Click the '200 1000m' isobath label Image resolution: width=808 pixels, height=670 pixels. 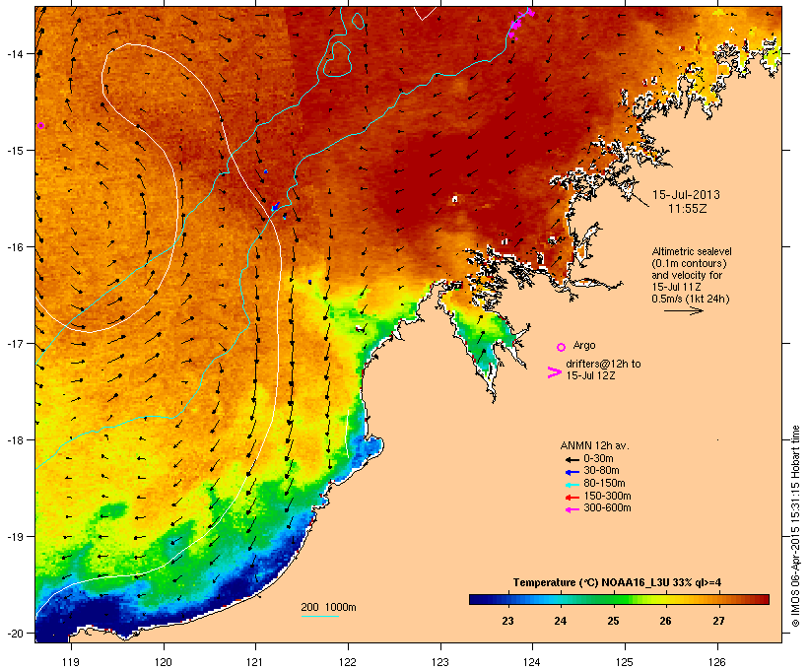point(328,607)
